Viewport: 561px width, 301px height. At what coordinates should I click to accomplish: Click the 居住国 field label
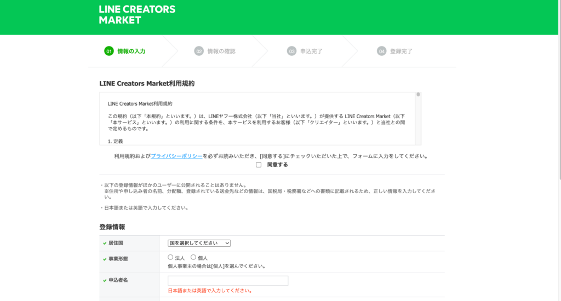[116, 243]
